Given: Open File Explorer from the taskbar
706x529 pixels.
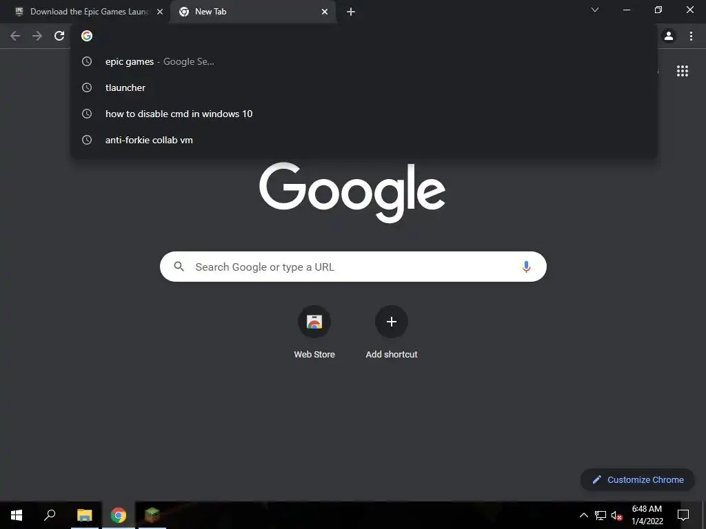Looking at the screenshot, I should coord(84,515).
